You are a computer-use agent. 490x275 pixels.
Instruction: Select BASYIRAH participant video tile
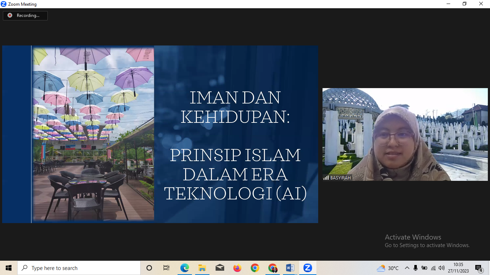405,134
